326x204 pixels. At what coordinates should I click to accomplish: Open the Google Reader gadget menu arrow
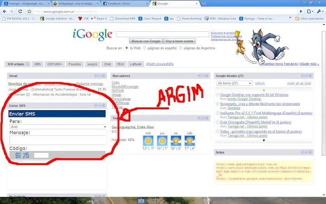click(x=302, y=76)
